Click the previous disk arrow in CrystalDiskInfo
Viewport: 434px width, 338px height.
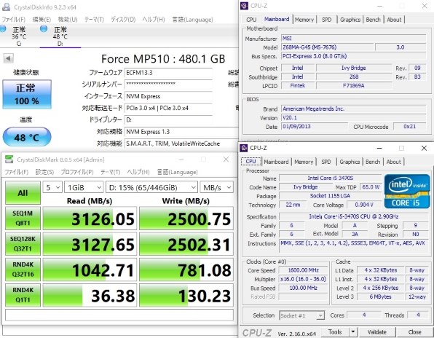8,58
